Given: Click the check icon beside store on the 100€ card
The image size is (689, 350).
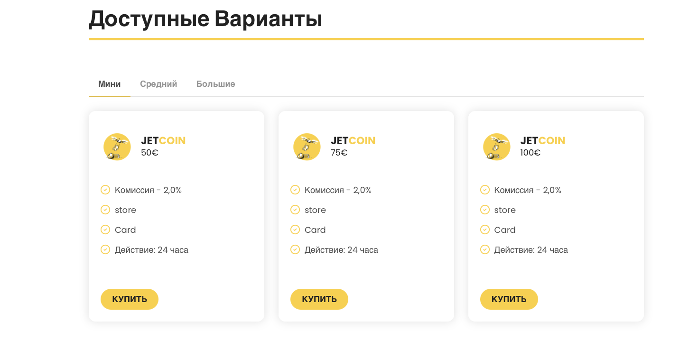Looking at the screenshot, I should click(485, 210).
